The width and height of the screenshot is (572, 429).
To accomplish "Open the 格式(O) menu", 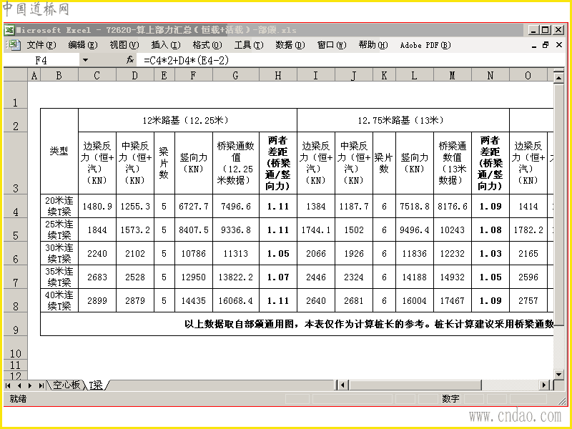I will 207,45.
